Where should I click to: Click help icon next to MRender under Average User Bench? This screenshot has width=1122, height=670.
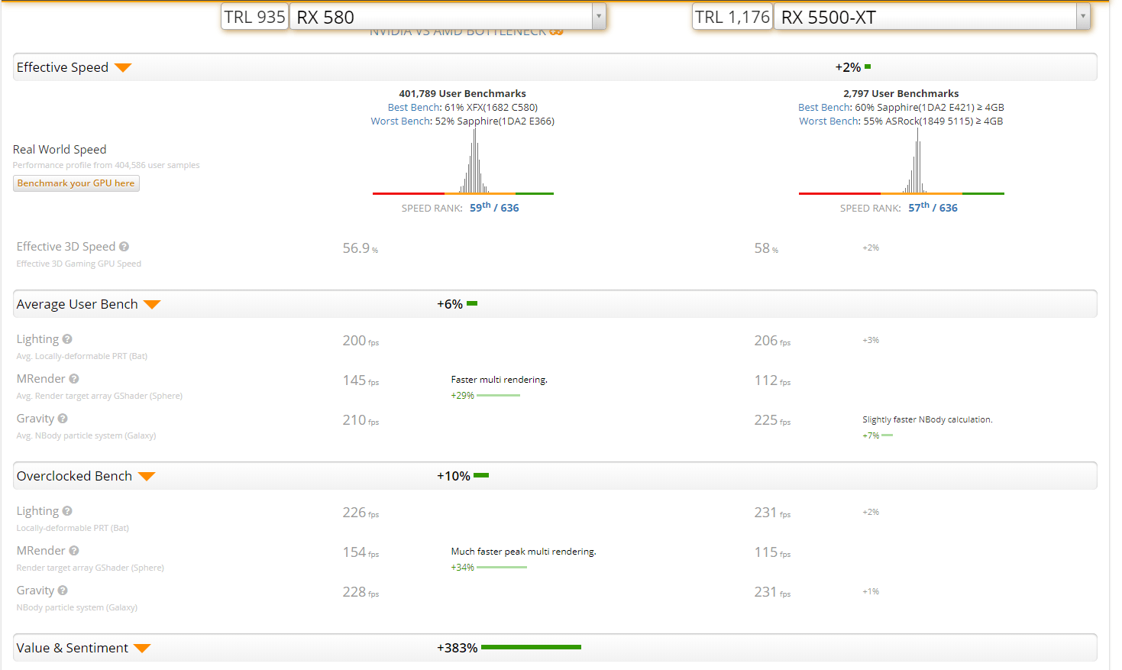[74, 379]
